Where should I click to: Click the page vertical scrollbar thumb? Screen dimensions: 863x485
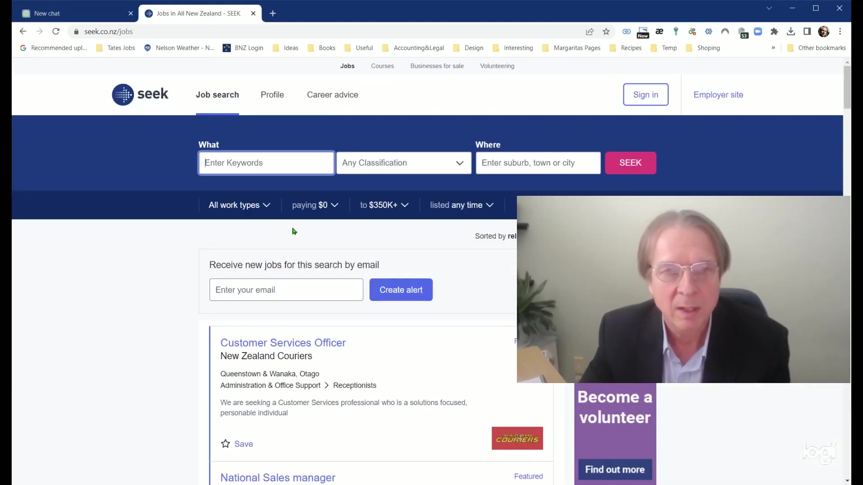point(847,87)
